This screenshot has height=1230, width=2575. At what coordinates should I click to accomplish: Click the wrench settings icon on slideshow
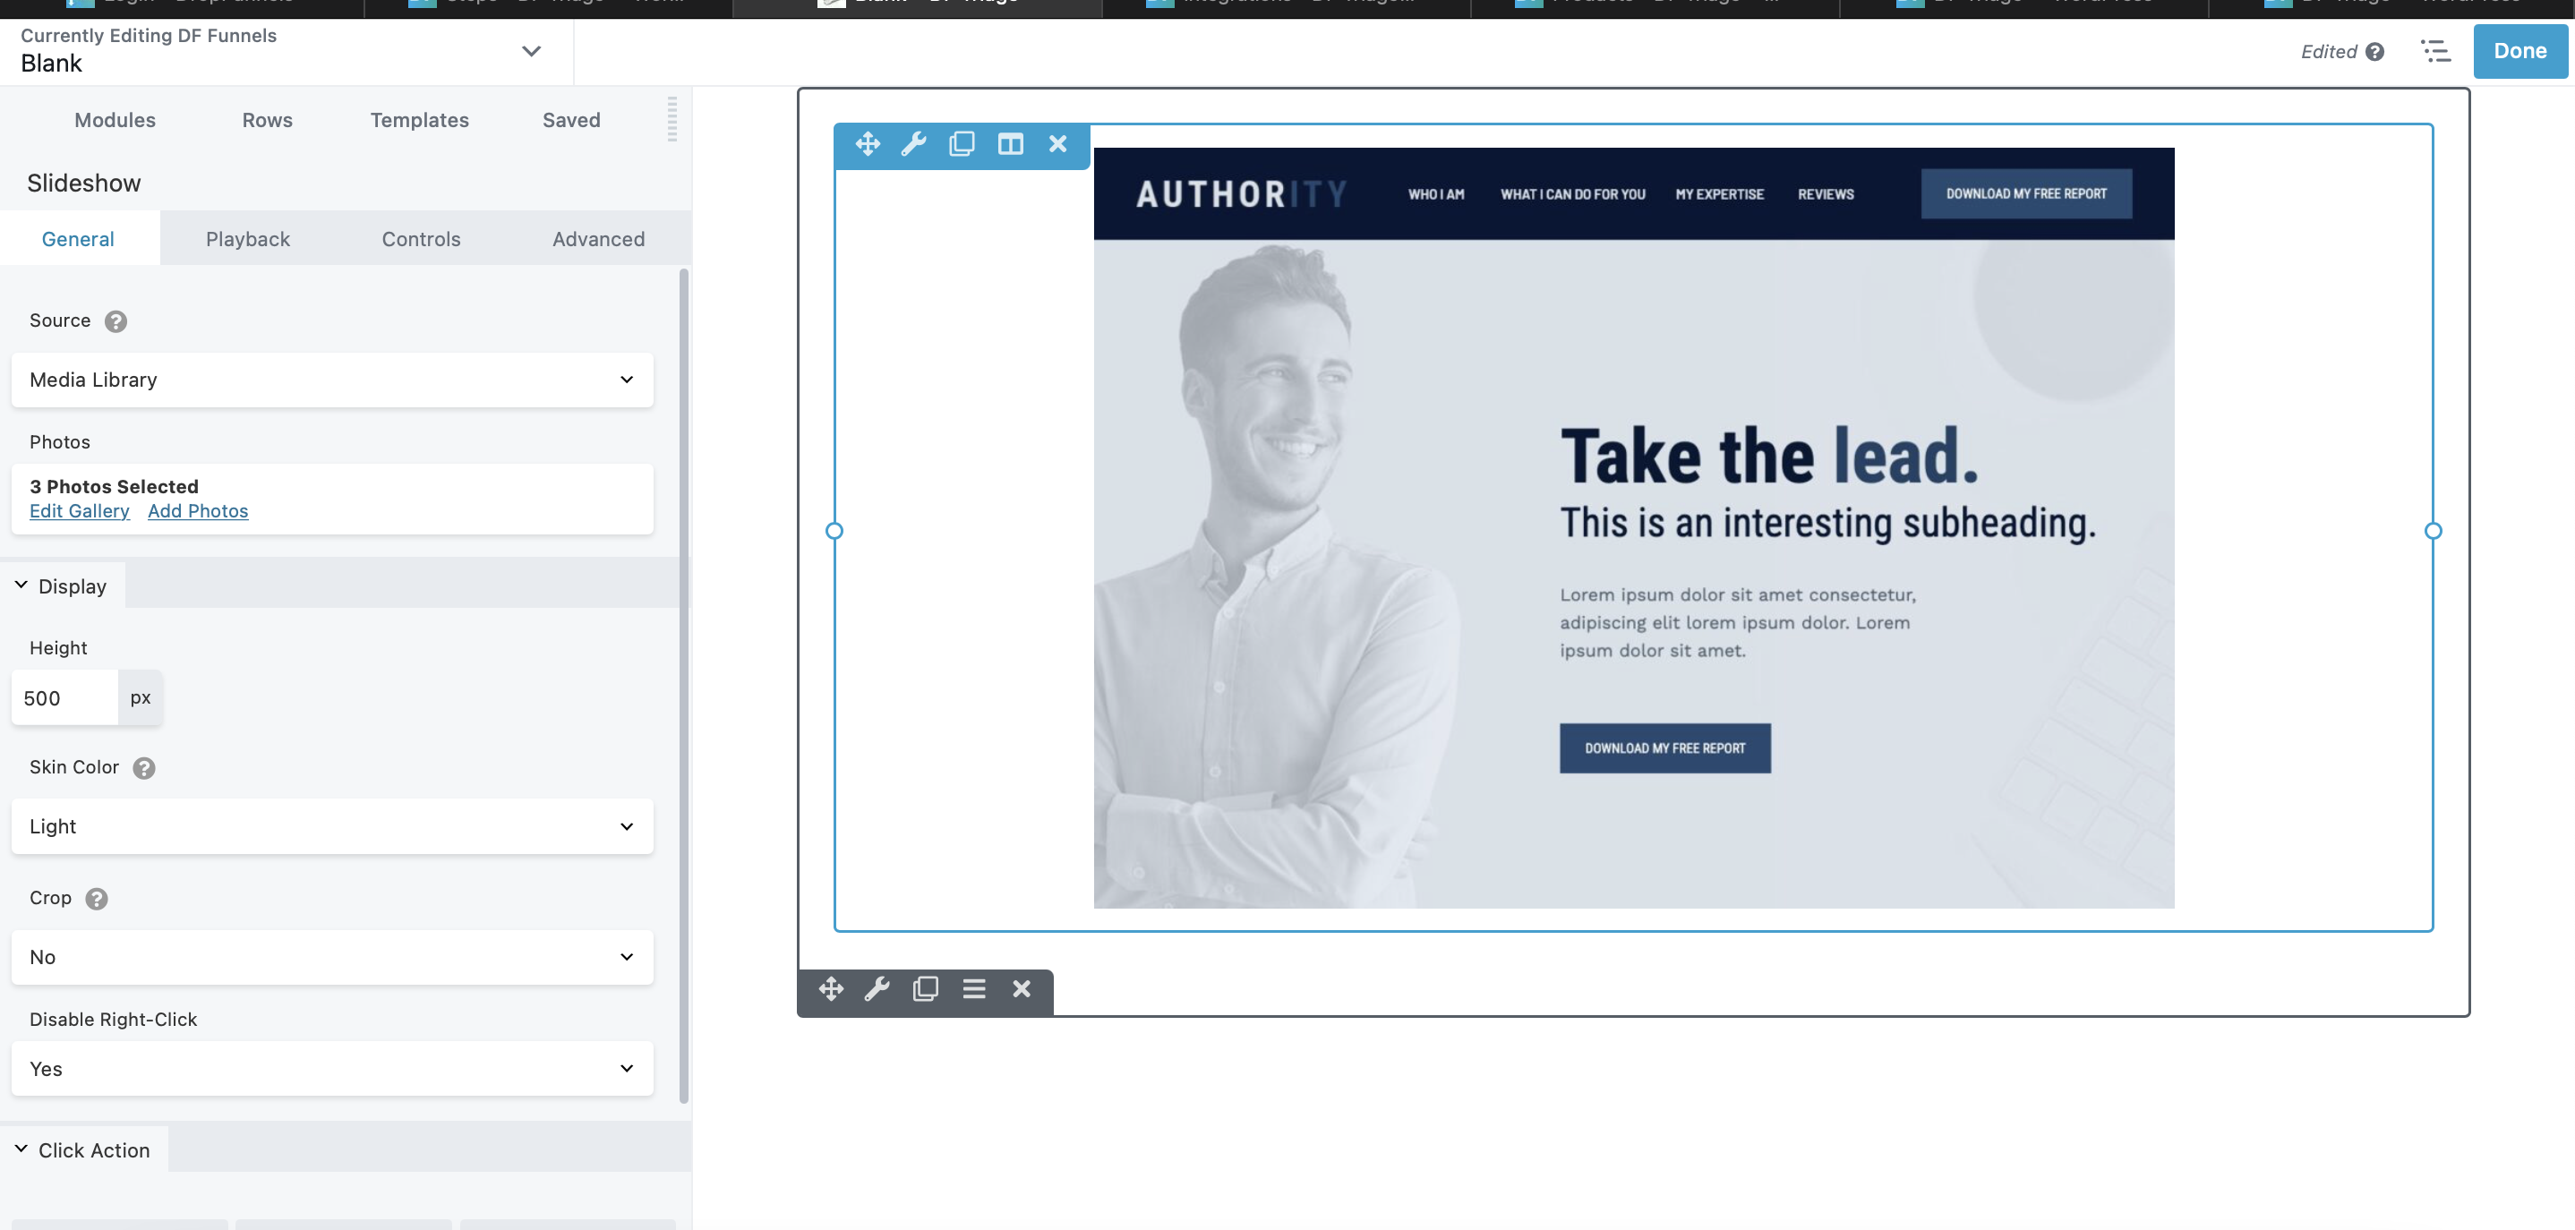click(x=915, y=146)
